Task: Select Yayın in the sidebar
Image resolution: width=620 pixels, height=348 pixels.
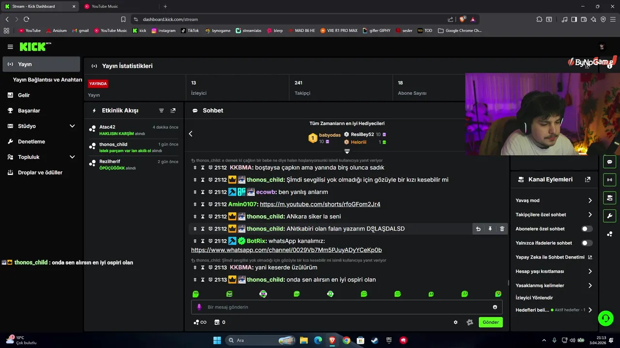Action: [x=41, y=64]
